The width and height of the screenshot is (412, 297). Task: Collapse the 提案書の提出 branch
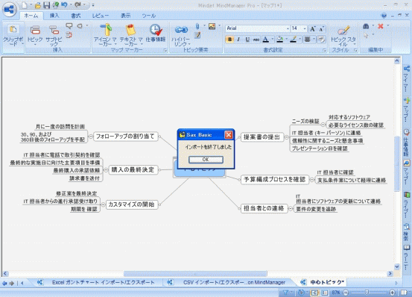[286, 137]
